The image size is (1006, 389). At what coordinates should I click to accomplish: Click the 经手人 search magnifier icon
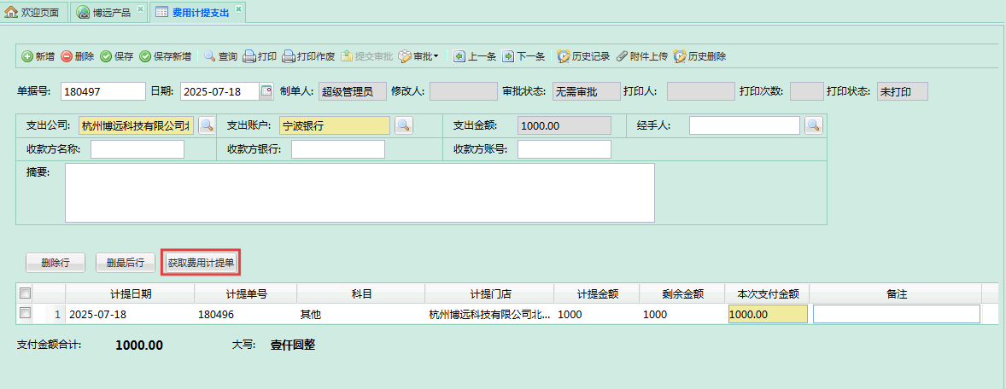pos(814,125)
